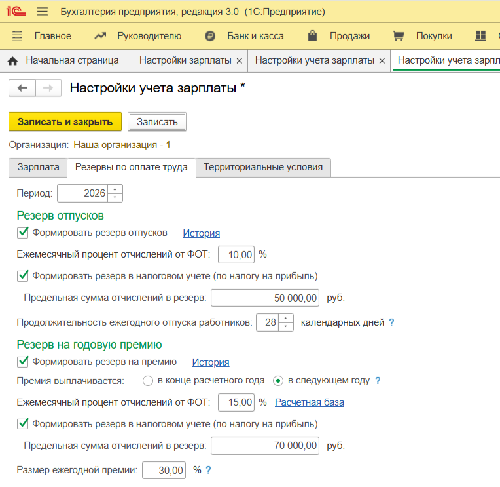The image size is (500, 487).
Task: Click the home icon of Начальная страница
Action: click(12, 61)
